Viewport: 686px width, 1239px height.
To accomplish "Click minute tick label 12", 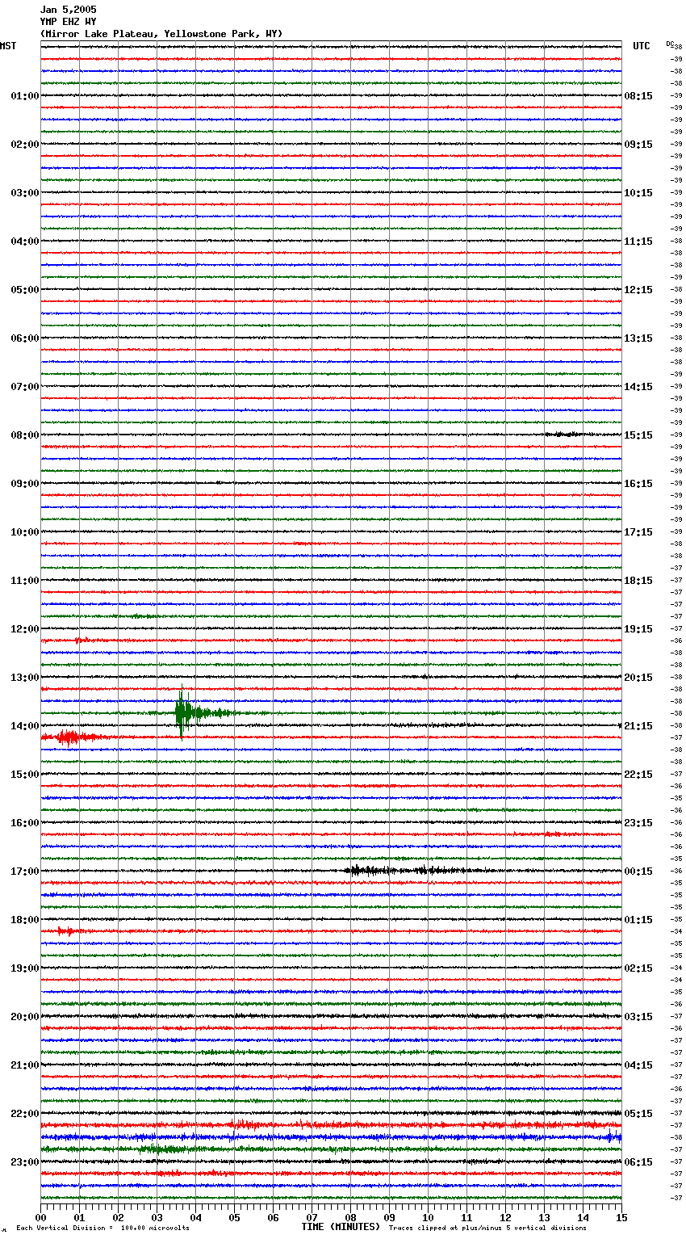I will [x=505, y=1217].
